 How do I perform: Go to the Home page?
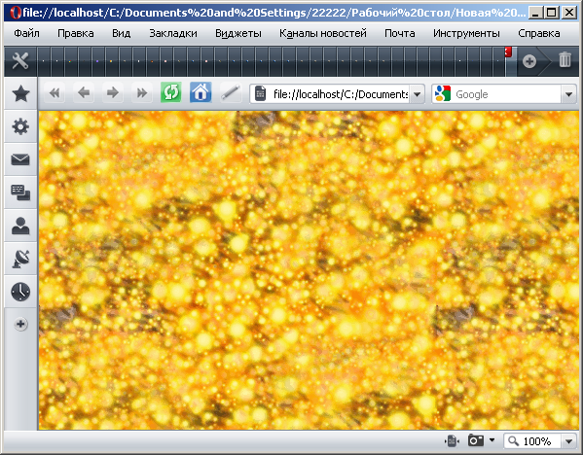200,92
